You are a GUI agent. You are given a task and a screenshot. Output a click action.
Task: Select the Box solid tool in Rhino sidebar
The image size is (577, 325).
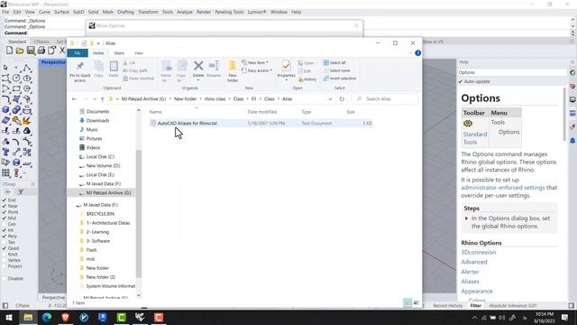5,110
